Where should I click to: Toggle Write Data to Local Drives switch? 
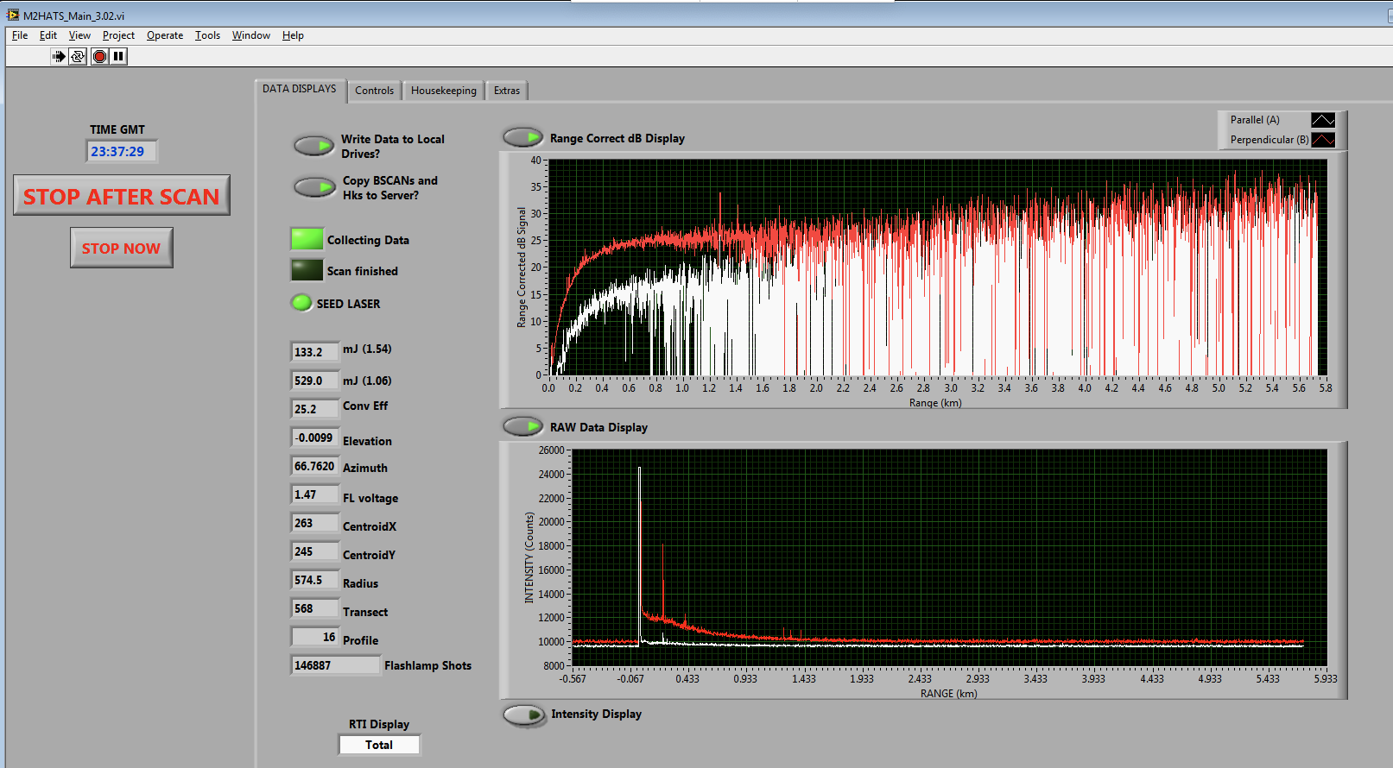(313, 146)
